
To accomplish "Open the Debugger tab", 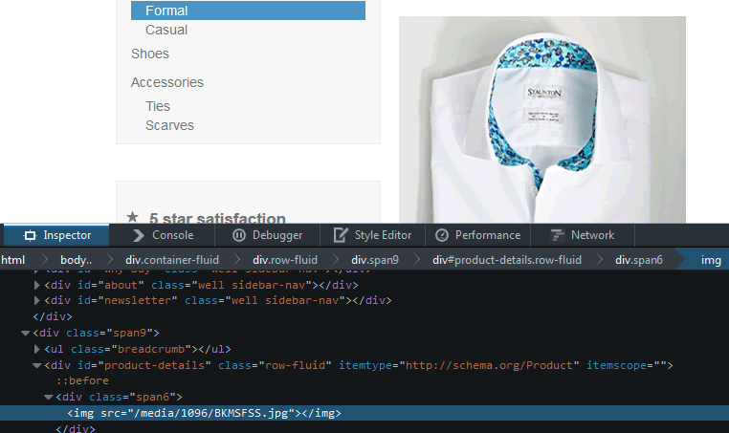I will pos(267,235).
